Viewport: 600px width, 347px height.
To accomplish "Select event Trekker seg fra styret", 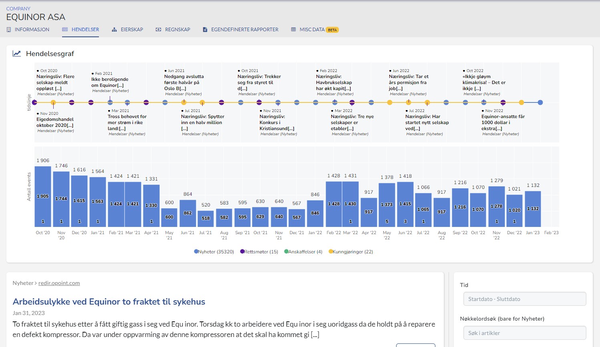I will [259, 82].
